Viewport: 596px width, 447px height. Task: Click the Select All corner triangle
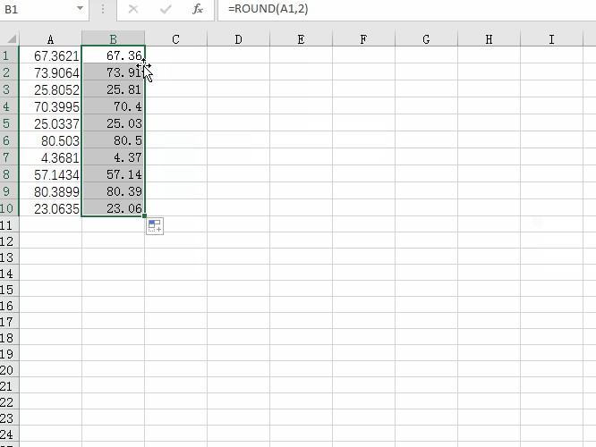(10, 38)
